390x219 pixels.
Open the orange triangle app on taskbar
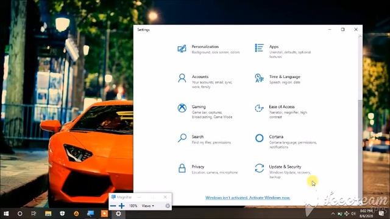click(76, 214)
